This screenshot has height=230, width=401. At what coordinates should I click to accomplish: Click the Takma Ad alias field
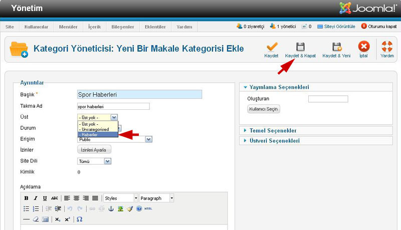[x=113, y=106]
